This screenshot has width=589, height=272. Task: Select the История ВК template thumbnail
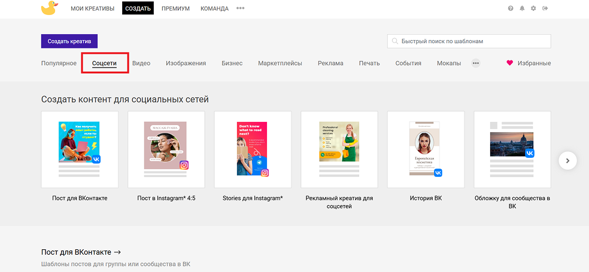(x=426, y=149)
